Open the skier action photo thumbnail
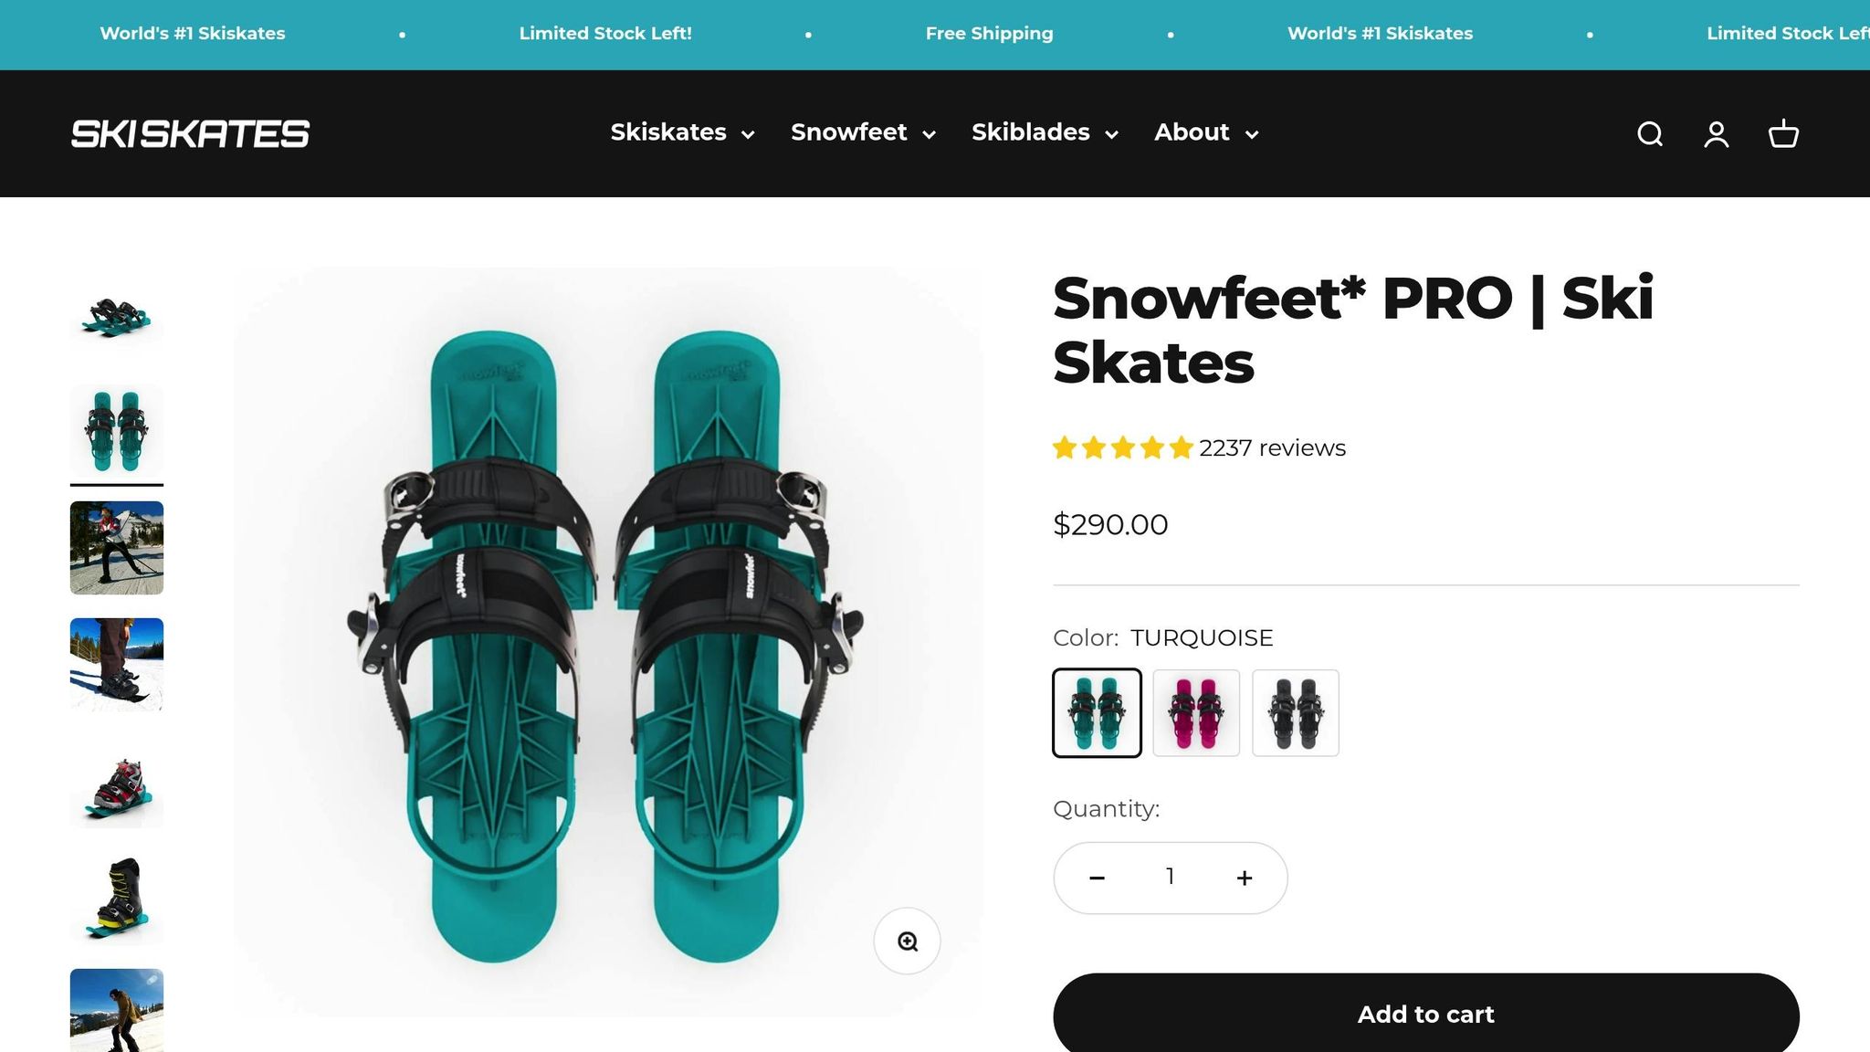1870x1052 pixels. (116, 549)
